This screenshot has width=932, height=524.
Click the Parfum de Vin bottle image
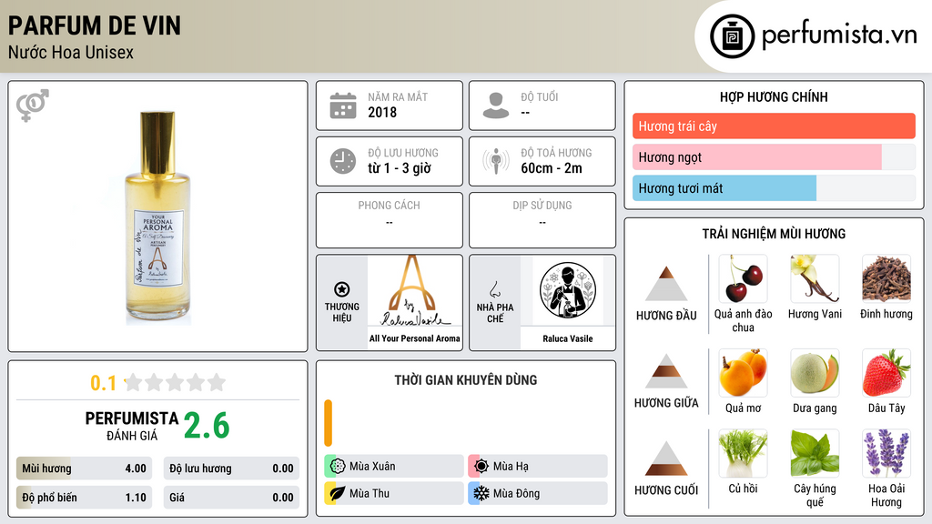pyautogui.click(x=157, y=218)
